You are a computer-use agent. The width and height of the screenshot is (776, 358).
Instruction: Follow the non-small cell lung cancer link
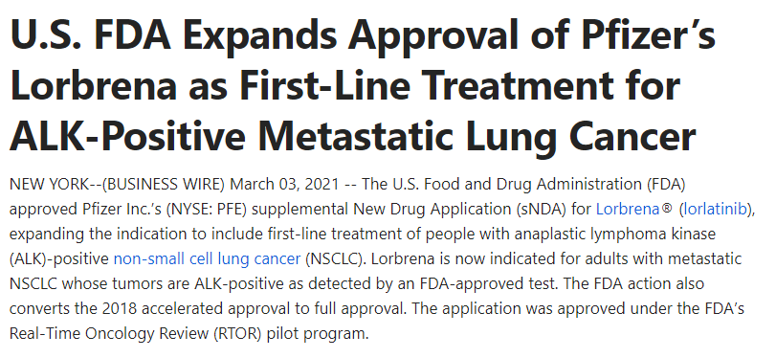pyautogui.click(x=207, y=258)
